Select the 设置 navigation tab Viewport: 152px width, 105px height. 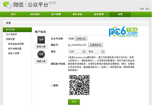120,14
